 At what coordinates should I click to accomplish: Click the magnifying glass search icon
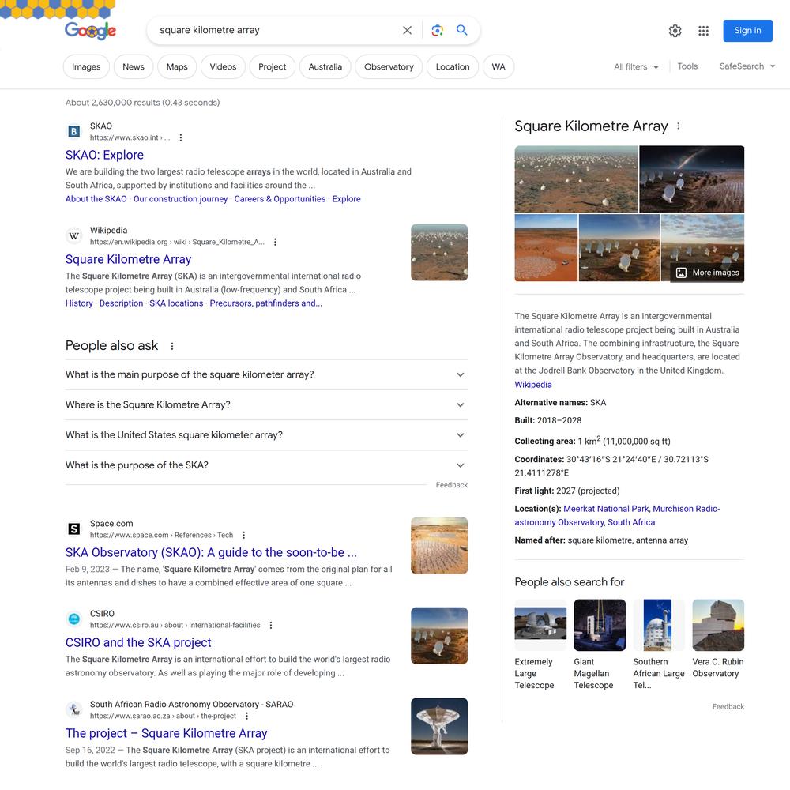pyautogui.click(x=461, y=30)
